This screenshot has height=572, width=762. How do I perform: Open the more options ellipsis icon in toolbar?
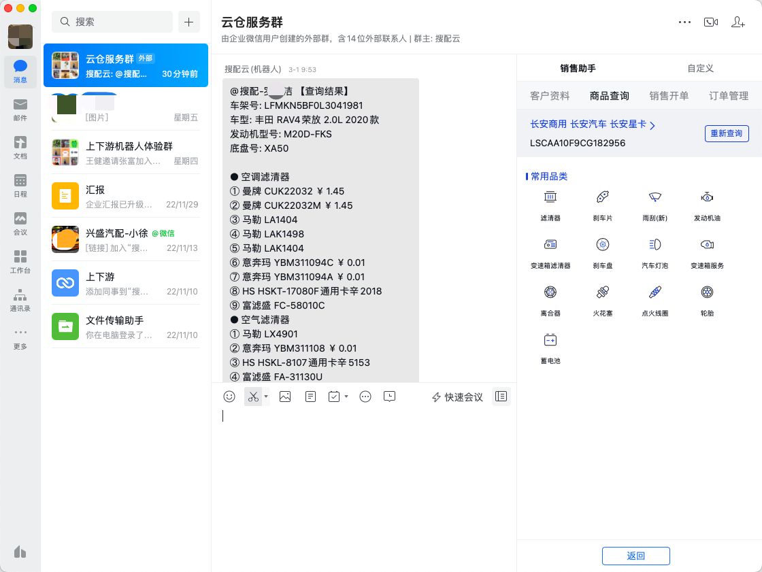[365, 397]
